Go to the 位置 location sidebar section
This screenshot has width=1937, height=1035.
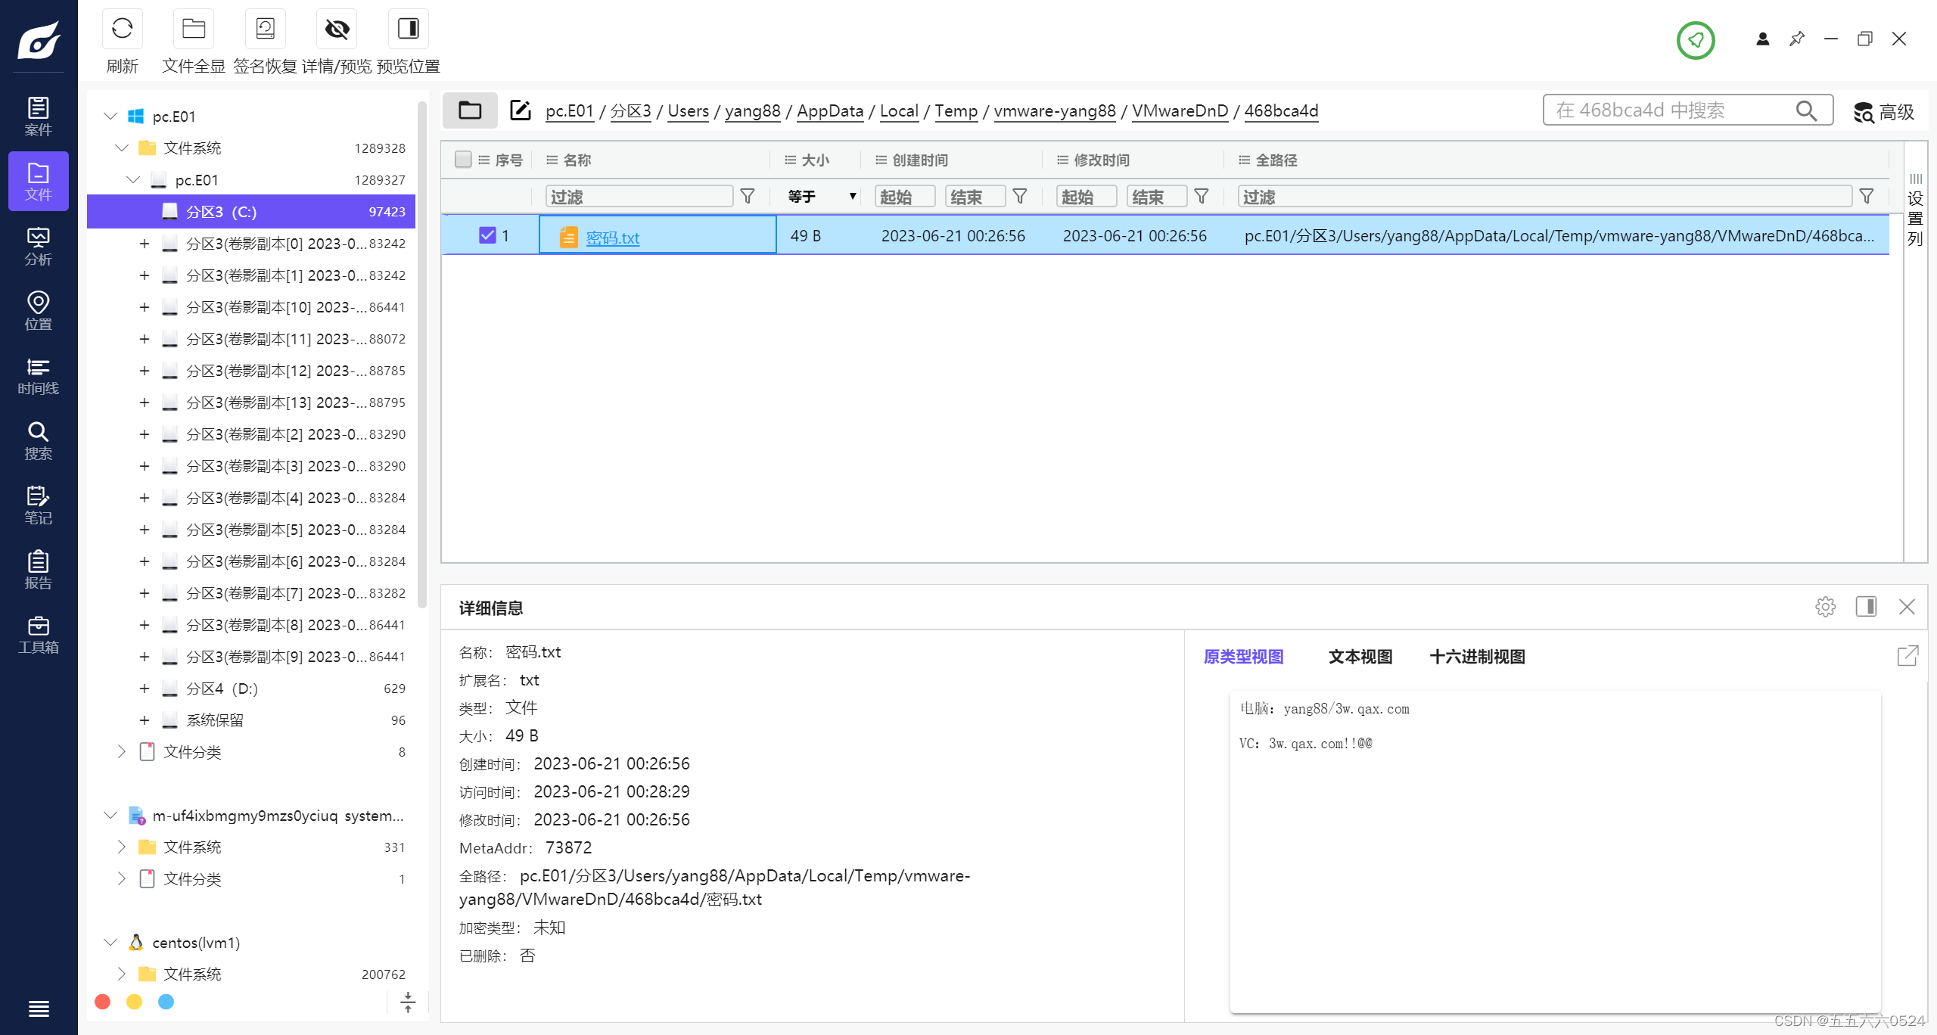pos(39,311)
